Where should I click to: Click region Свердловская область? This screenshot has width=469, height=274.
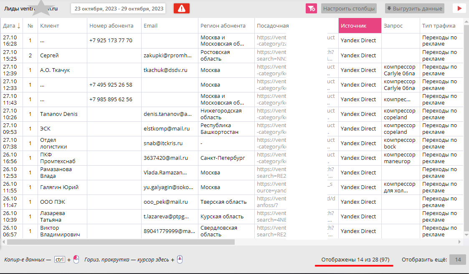click(219, 231)
